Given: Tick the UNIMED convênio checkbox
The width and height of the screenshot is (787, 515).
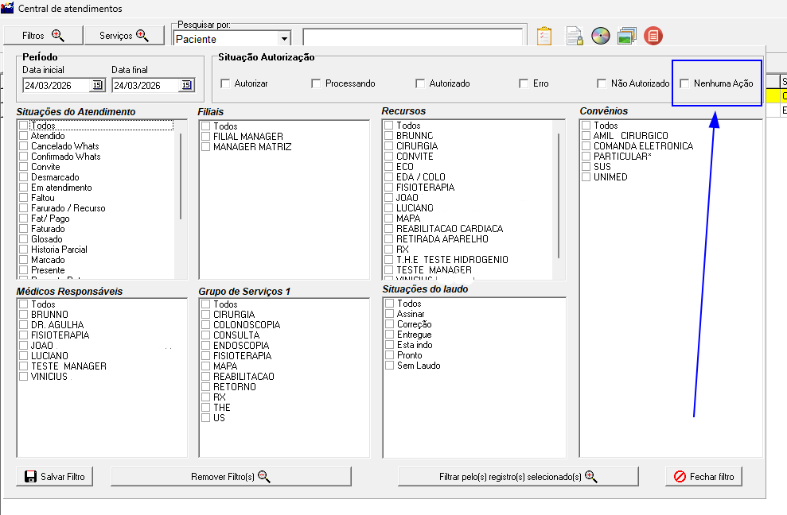Looking at the screenshot, I should (x=586, y=177).
